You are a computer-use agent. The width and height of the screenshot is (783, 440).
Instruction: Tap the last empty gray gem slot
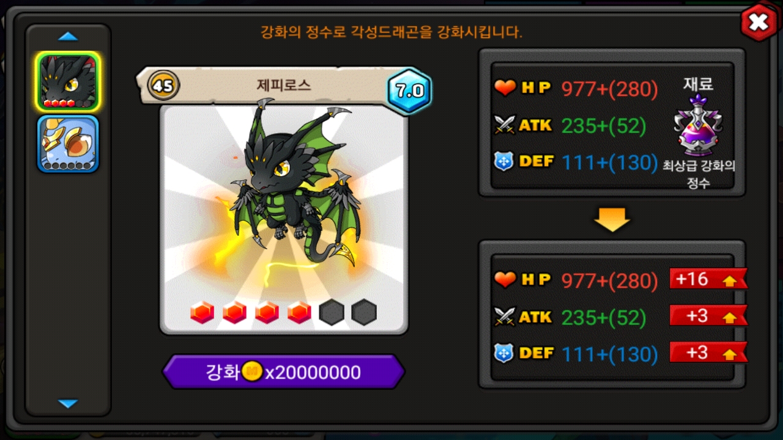click(364, 312)
